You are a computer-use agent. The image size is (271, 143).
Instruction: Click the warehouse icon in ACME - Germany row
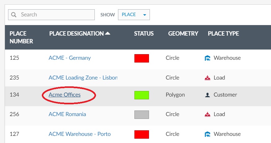208,58
